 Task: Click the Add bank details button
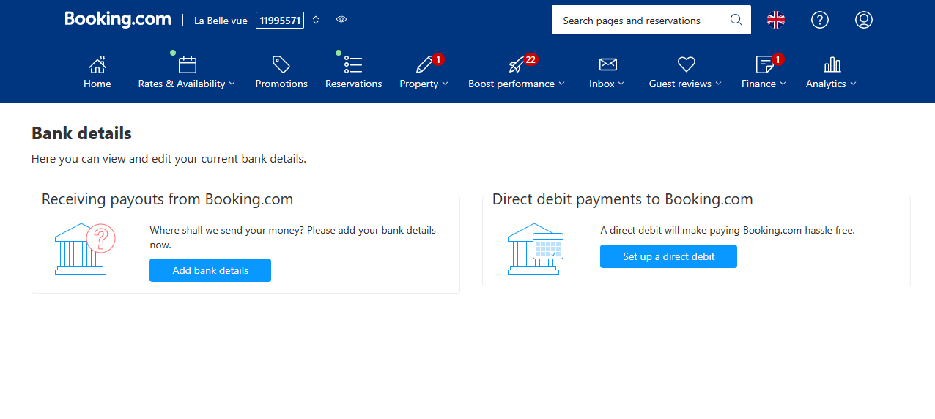[210, 270]
